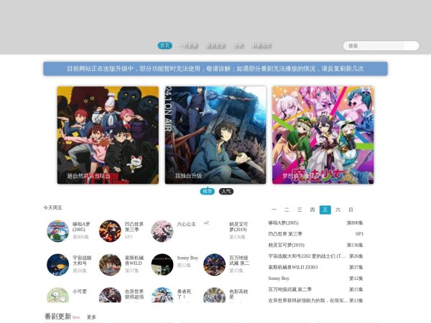Click the 搜索 search input field

point(381,45)
